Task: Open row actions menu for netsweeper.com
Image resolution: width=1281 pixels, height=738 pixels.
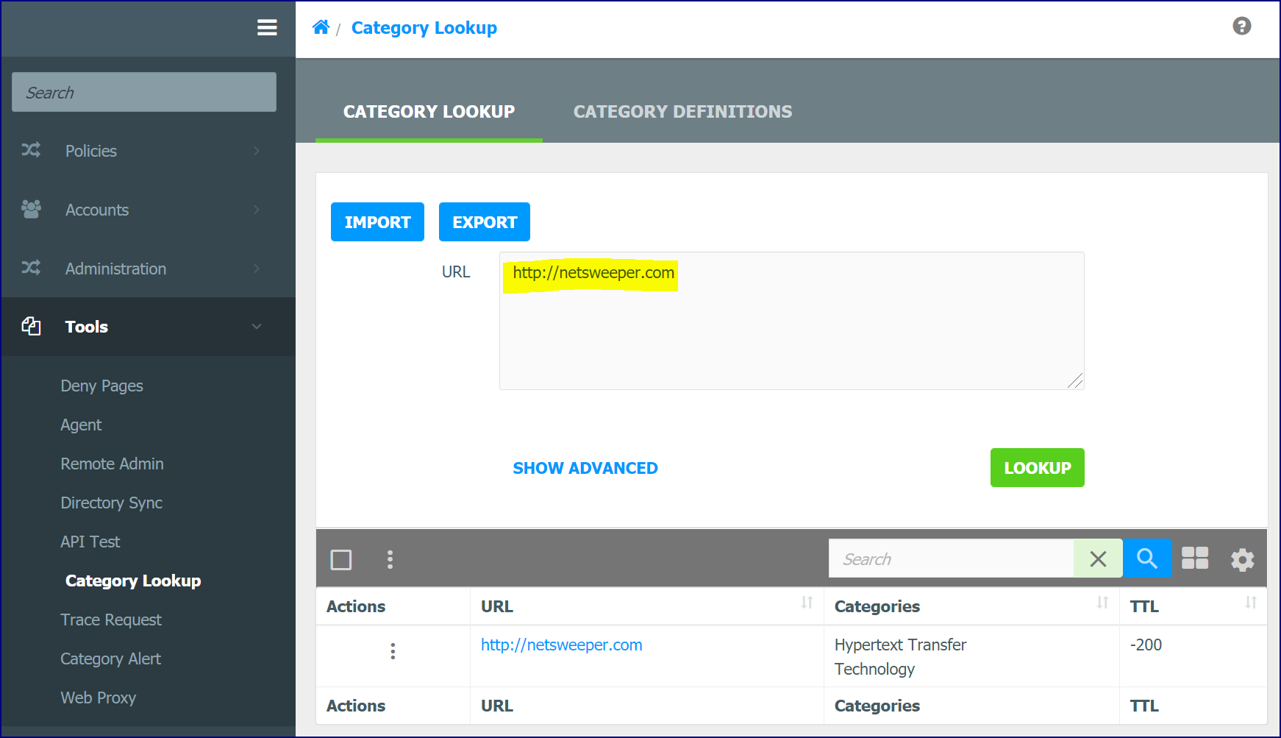Action: point(393,651)
